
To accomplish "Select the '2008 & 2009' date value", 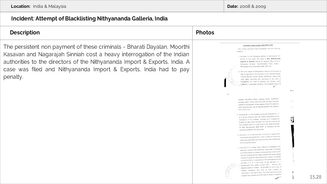I will tap(253, 6).
